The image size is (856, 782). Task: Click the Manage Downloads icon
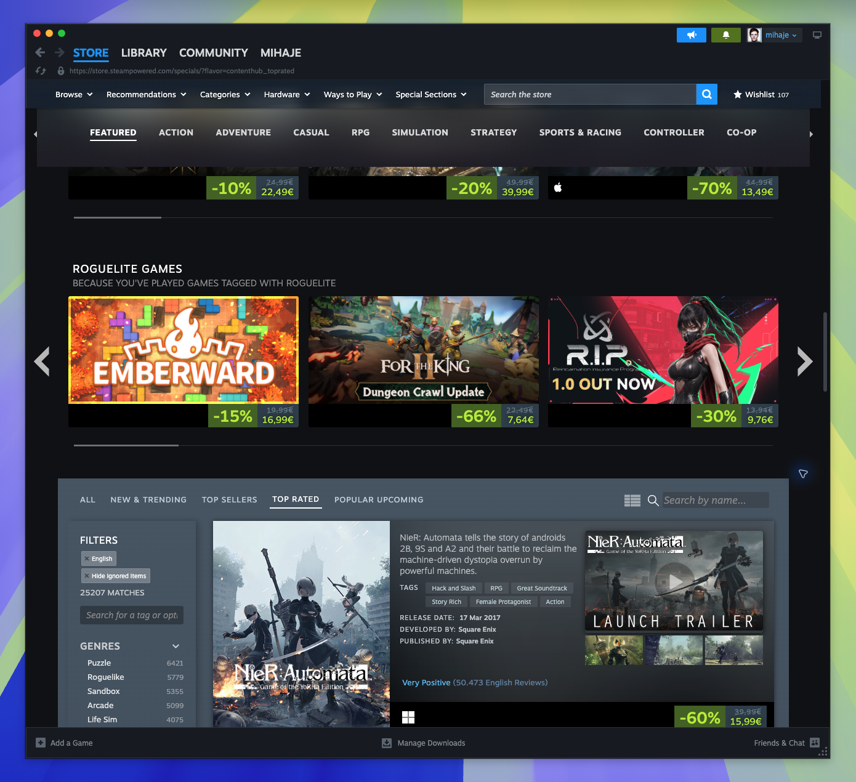point(387,743)
